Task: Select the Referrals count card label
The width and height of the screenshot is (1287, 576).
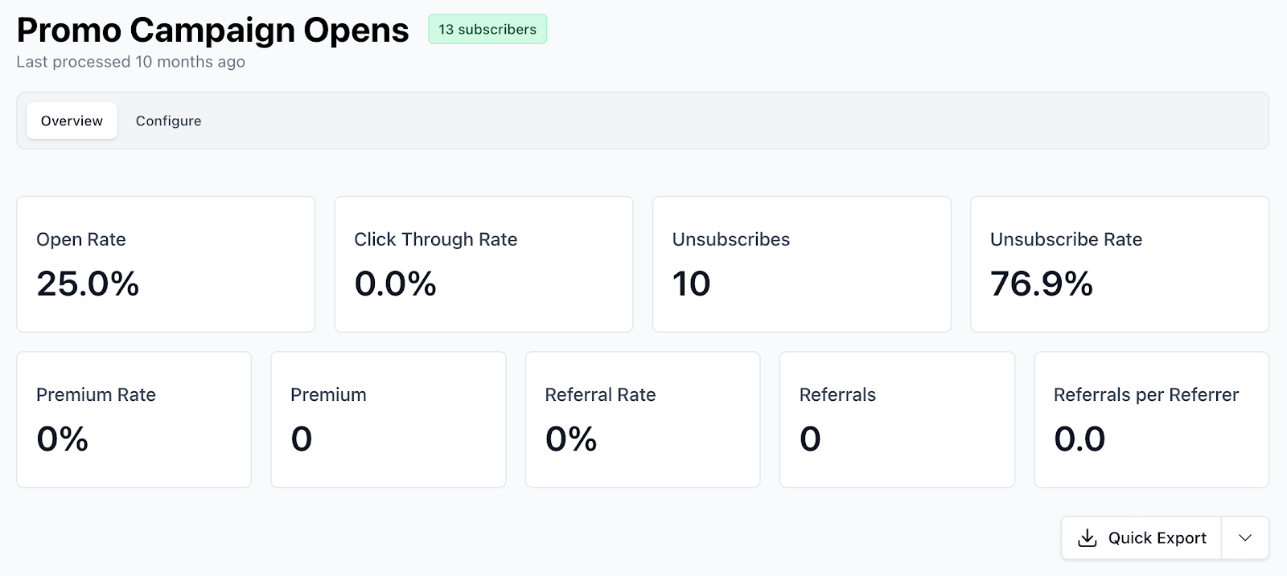Action: pyautogui.click(x=837, y=394)
